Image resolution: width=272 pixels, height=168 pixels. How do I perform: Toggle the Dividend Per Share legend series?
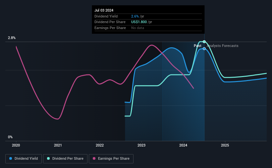[65, 159]
